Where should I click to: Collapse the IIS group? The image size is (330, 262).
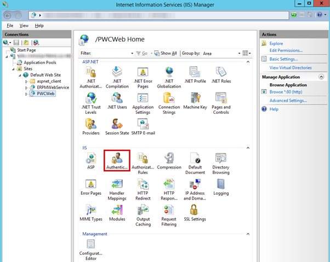click(x=248, y=148)
